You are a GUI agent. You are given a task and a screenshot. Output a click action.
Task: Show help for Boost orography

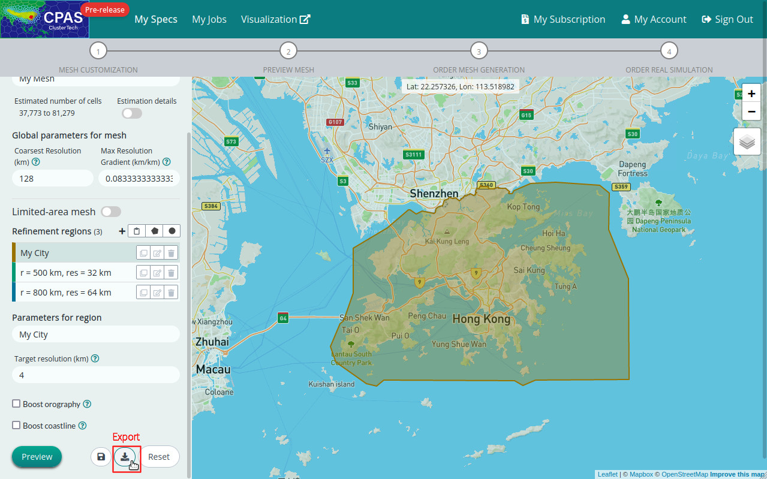[x=87, y=404]
